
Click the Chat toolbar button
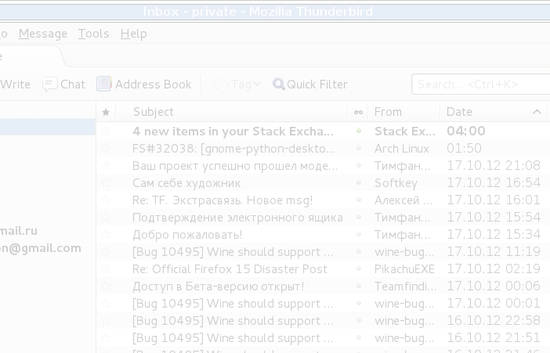[x=63, y=85]
